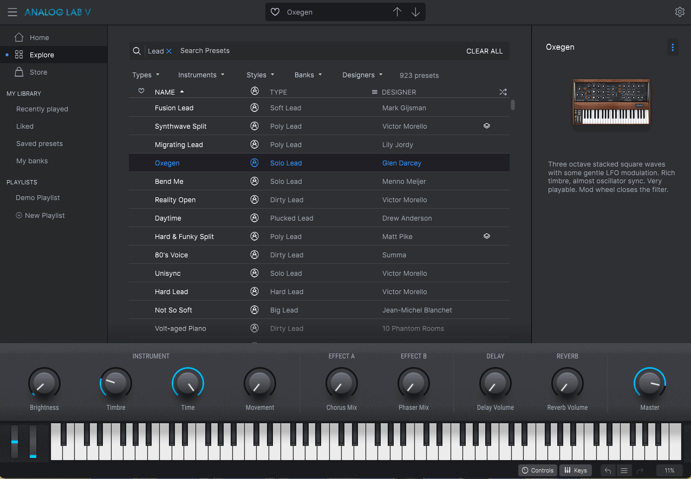Expand the Types filter dropdown
The width and height of the screenshot is (691, 479).
point(146,75)
